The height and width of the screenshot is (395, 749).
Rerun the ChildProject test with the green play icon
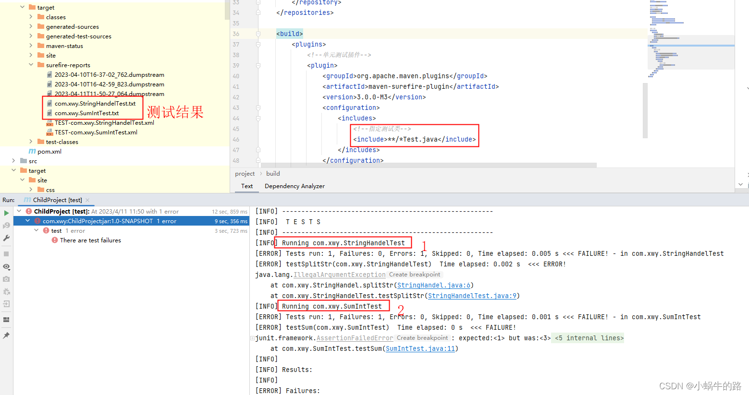click(x=6, y=213)
